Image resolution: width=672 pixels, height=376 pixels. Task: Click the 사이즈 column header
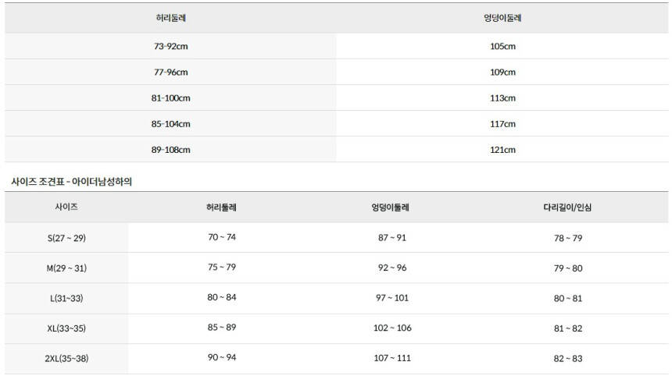coord(66,208)
